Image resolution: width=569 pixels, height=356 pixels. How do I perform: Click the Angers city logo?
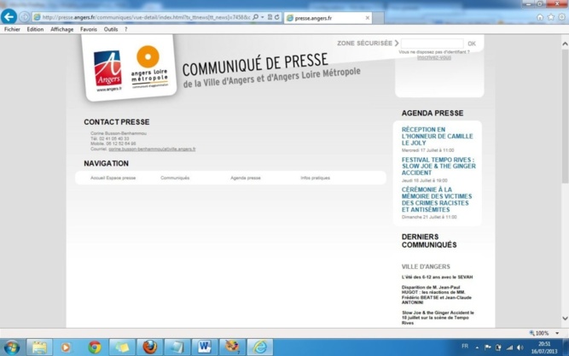107,71
